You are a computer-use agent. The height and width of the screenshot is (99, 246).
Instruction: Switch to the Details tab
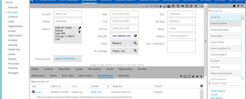pyautogui.click(x=35, y=69)
